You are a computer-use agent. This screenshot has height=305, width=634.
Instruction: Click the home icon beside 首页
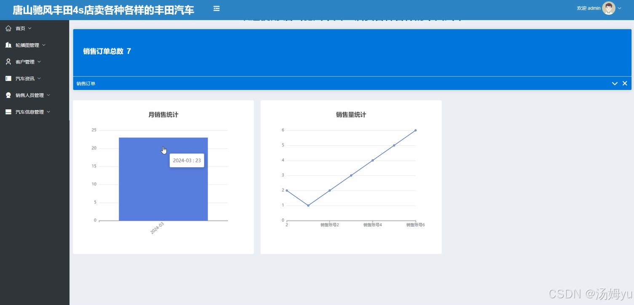pos(8,28)
